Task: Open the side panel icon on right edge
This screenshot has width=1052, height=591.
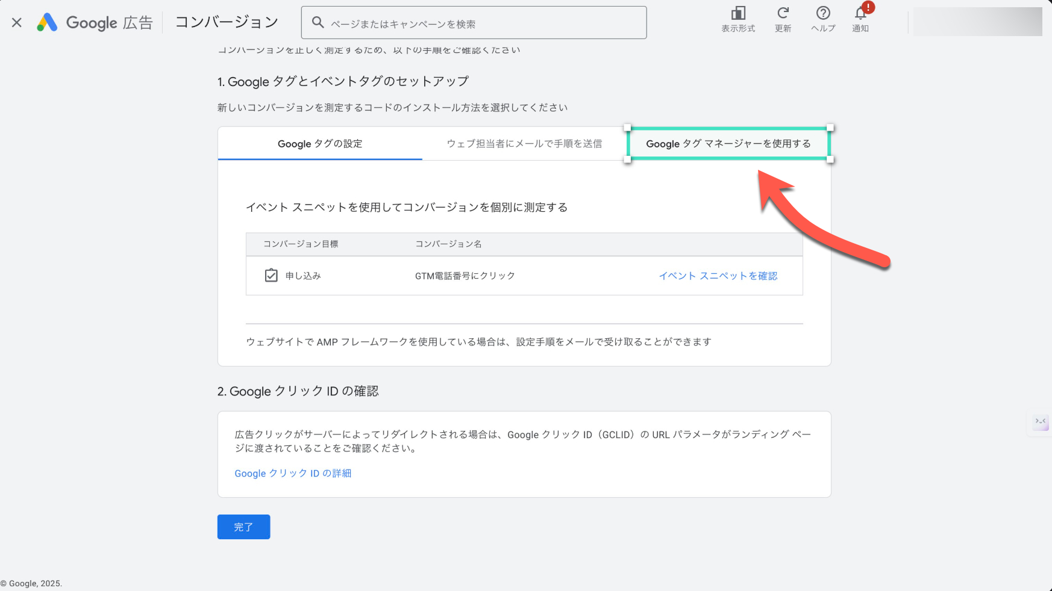Action: point(1041,422)
